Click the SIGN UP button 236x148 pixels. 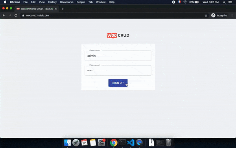pyautogui.click(x=118, y=83)
